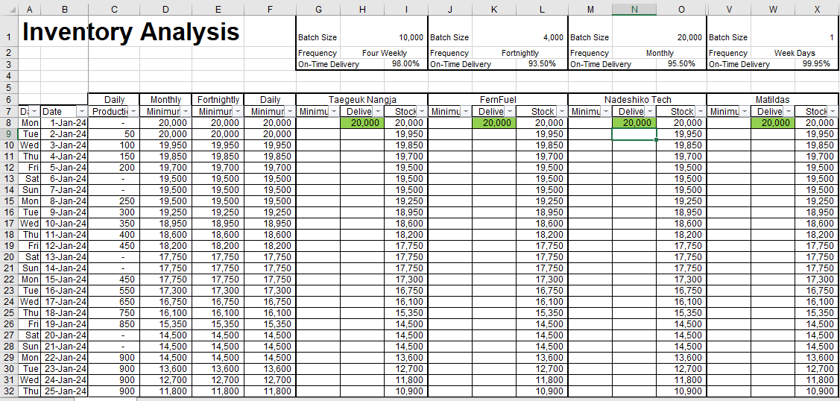Open the Taegeuk Nangja Minimum filter arrow
The height and width of the screenshot is (401, 840).
coord(333,111)
